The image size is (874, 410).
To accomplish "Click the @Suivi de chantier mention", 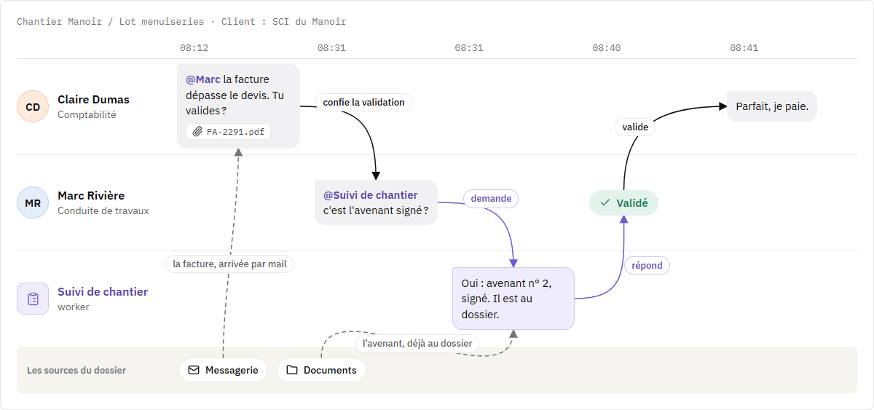I will (x=371, y=195).
